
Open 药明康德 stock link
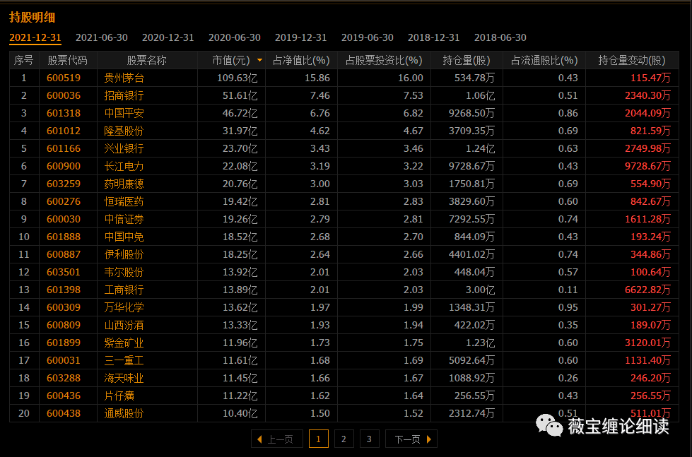pos(124,184)
